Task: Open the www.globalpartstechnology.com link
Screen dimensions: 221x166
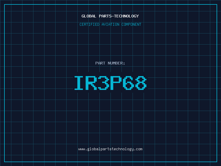Action: point(110,149)
